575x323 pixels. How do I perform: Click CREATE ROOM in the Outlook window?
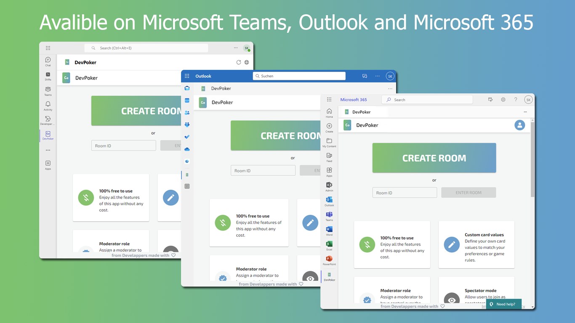click(x=276, y=136)
